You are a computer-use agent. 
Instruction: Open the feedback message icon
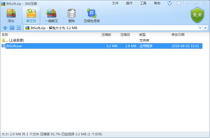coord(179,3)
